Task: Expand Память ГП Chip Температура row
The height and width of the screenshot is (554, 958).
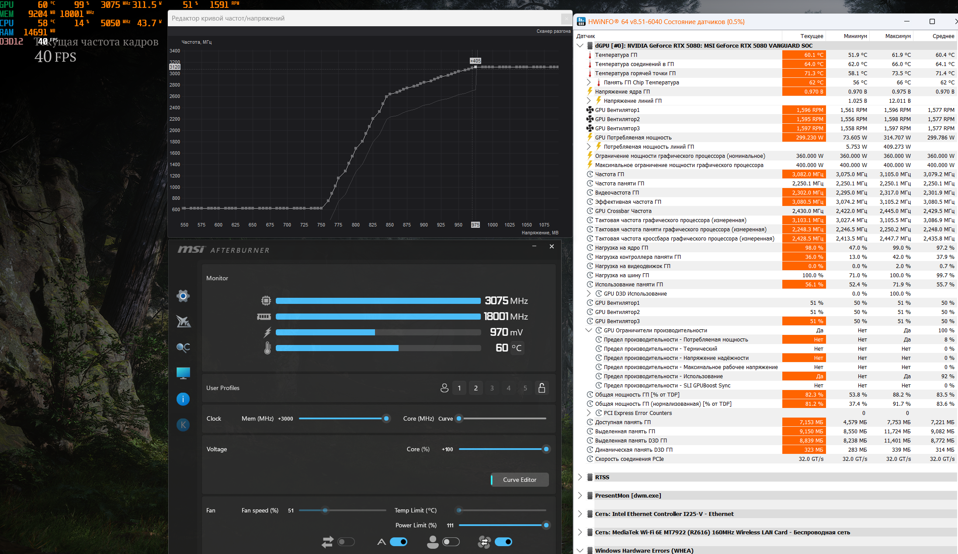Action: pos(589,82)
